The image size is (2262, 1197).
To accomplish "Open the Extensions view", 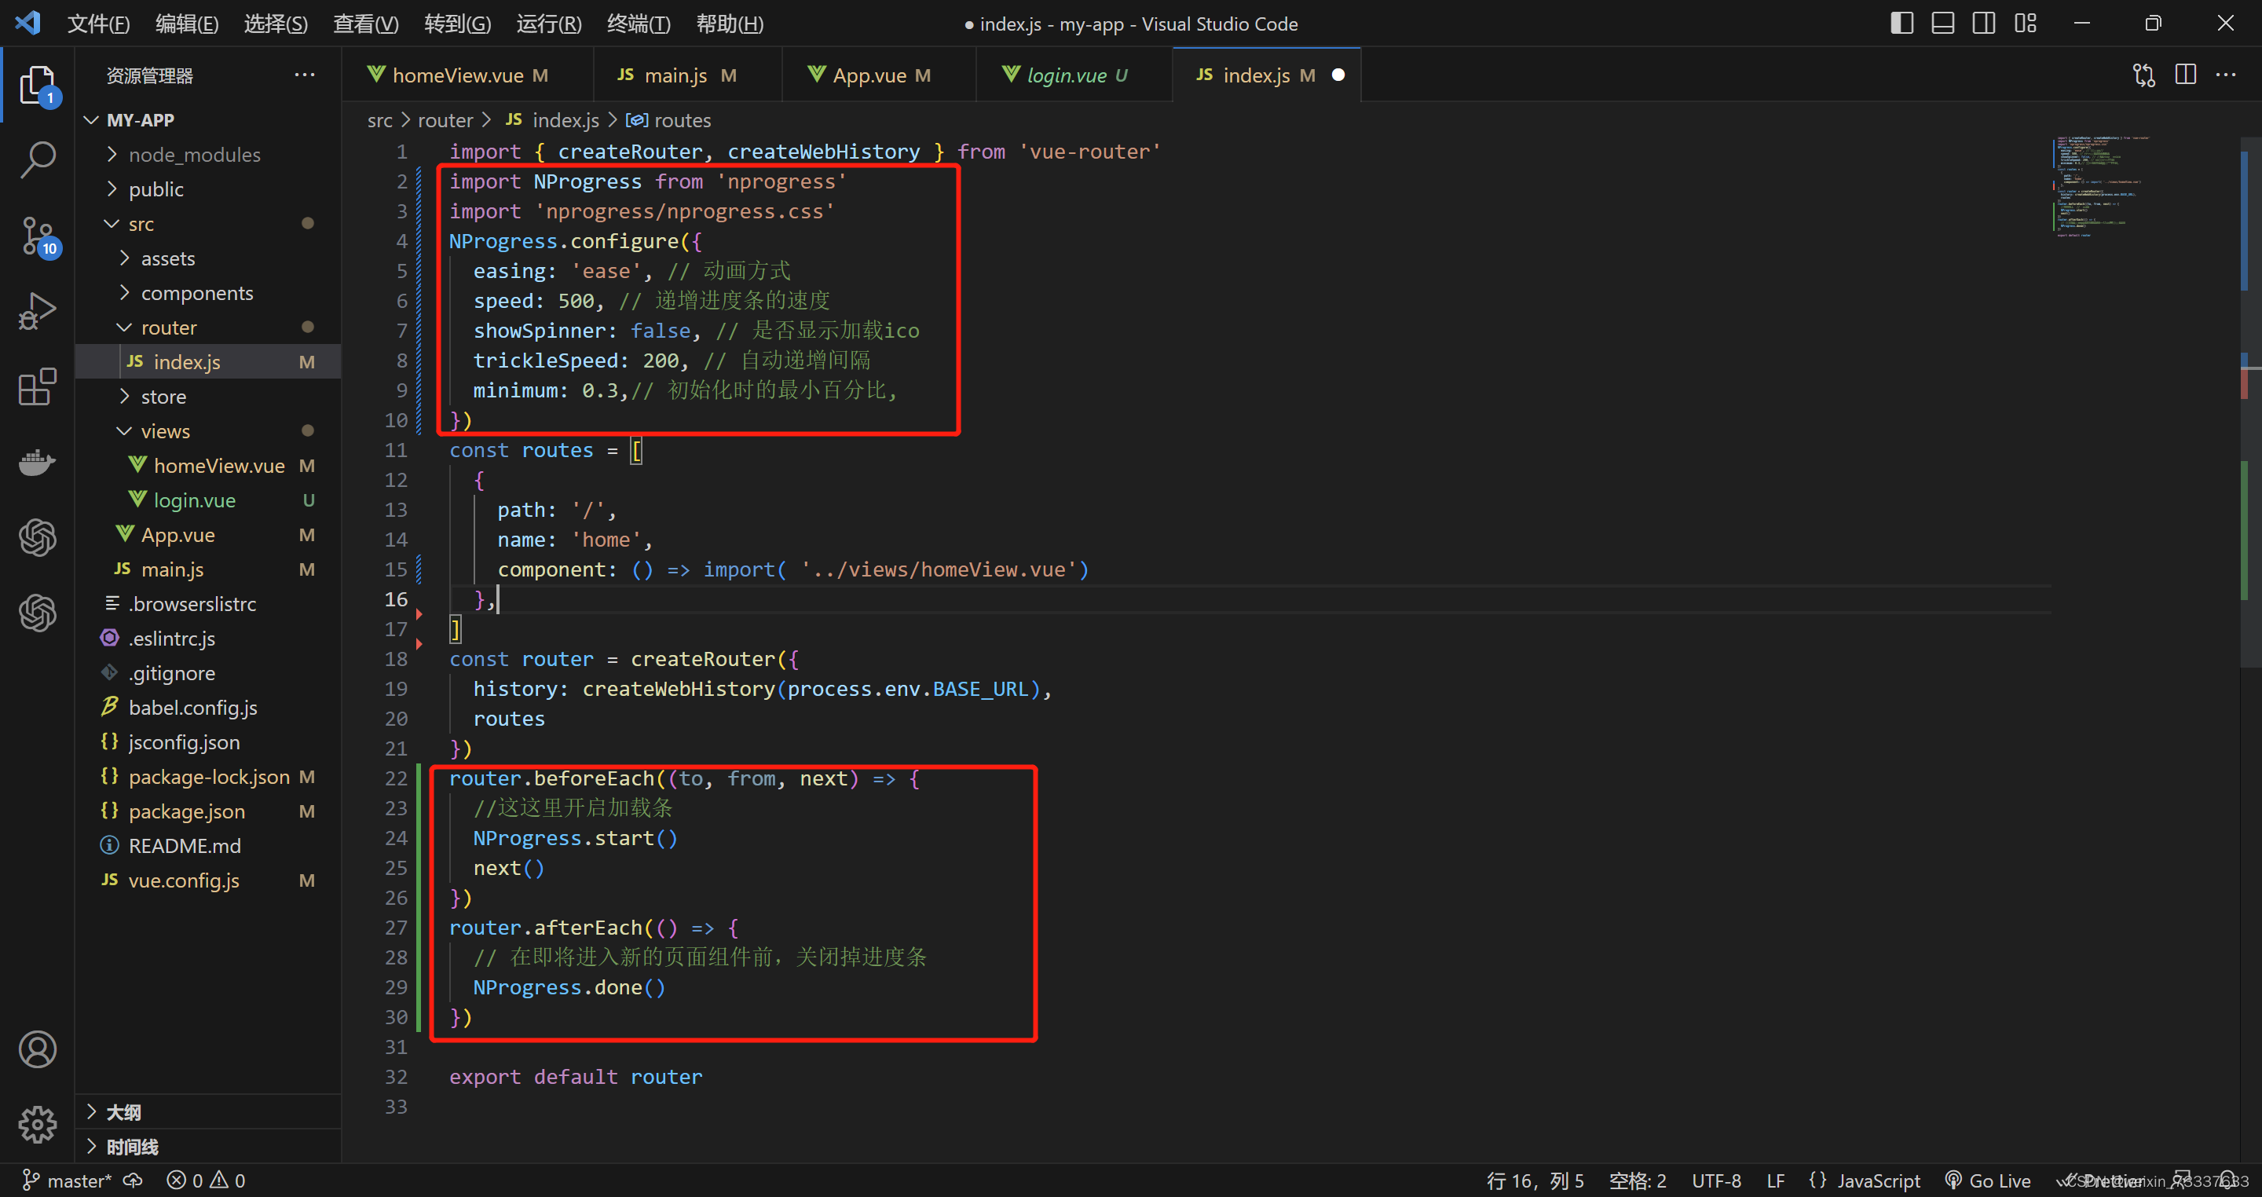I will click(37, 386).
